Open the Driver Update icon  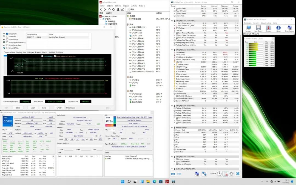[289, 28]
